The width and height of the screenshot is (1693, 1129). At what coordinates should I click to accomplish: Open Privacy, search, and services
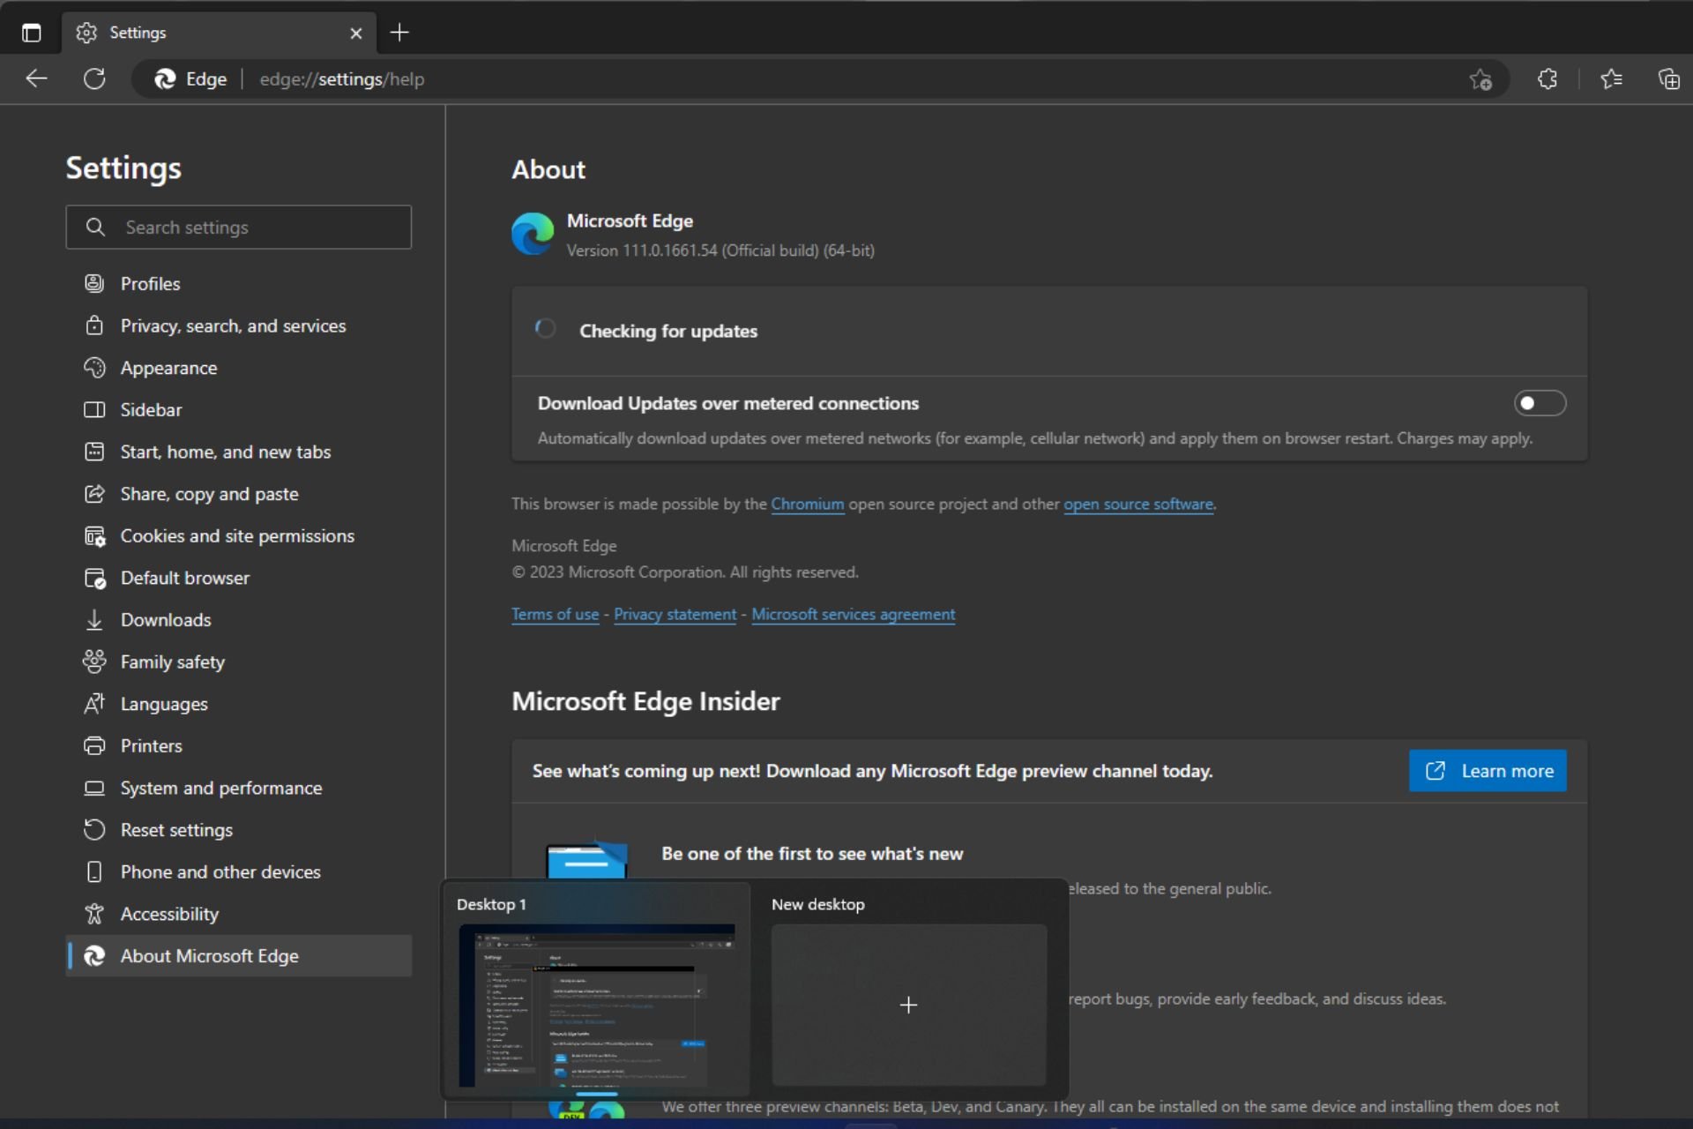tap(238, 326)
